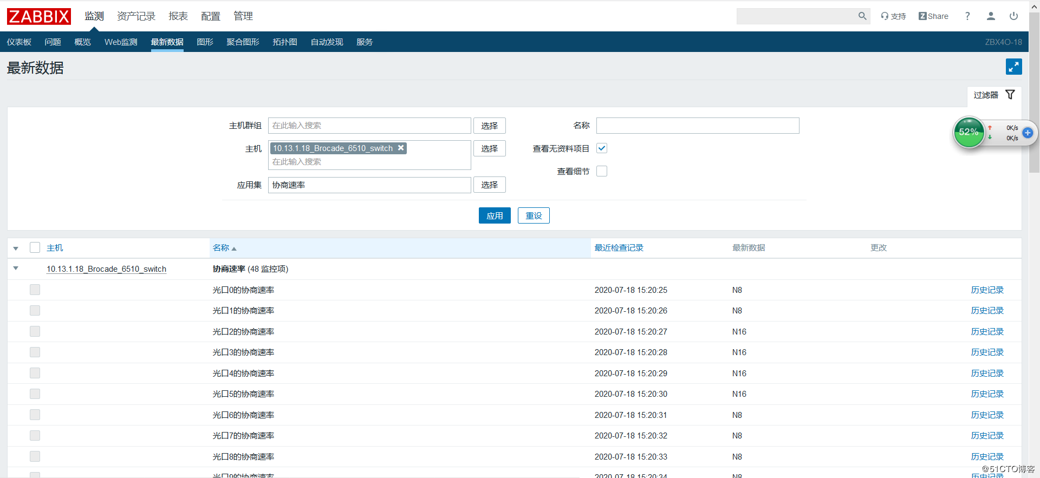Viewport: 1040px width, 478px height.
Task: Collapse all groups via header arrow
Action: coord(16,248)
